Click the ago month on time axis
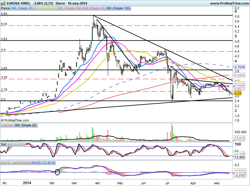The width and height of the screenshot is (250, 186). [193, 183]
